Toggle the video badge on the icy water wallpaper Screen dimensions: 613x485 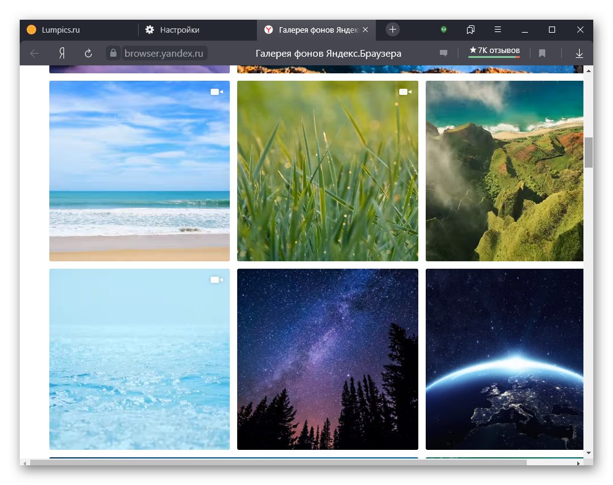(216, 279)
